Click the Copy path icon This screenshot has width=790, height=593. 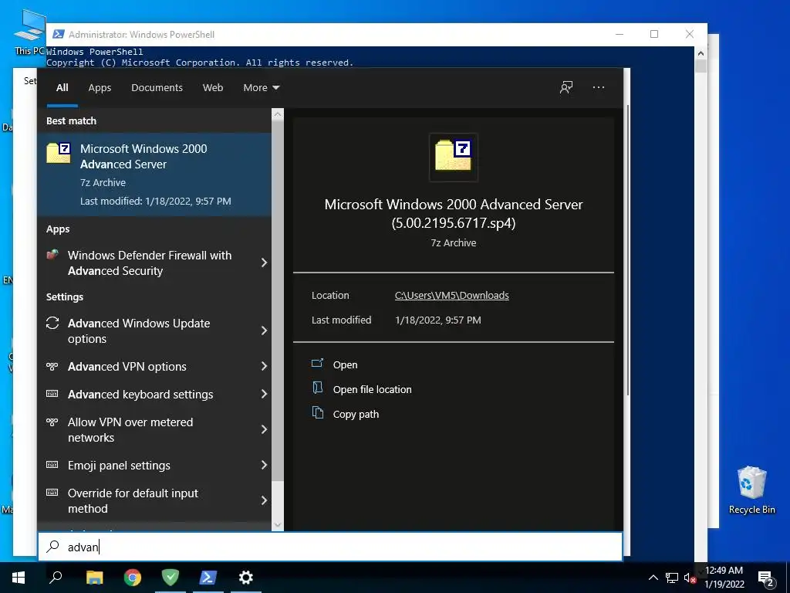317,412
